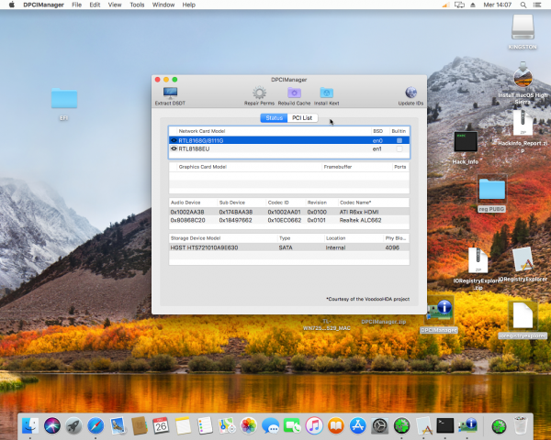Click the Update IDs globe icon
This screenshot has width=551, height=440.
410,93
